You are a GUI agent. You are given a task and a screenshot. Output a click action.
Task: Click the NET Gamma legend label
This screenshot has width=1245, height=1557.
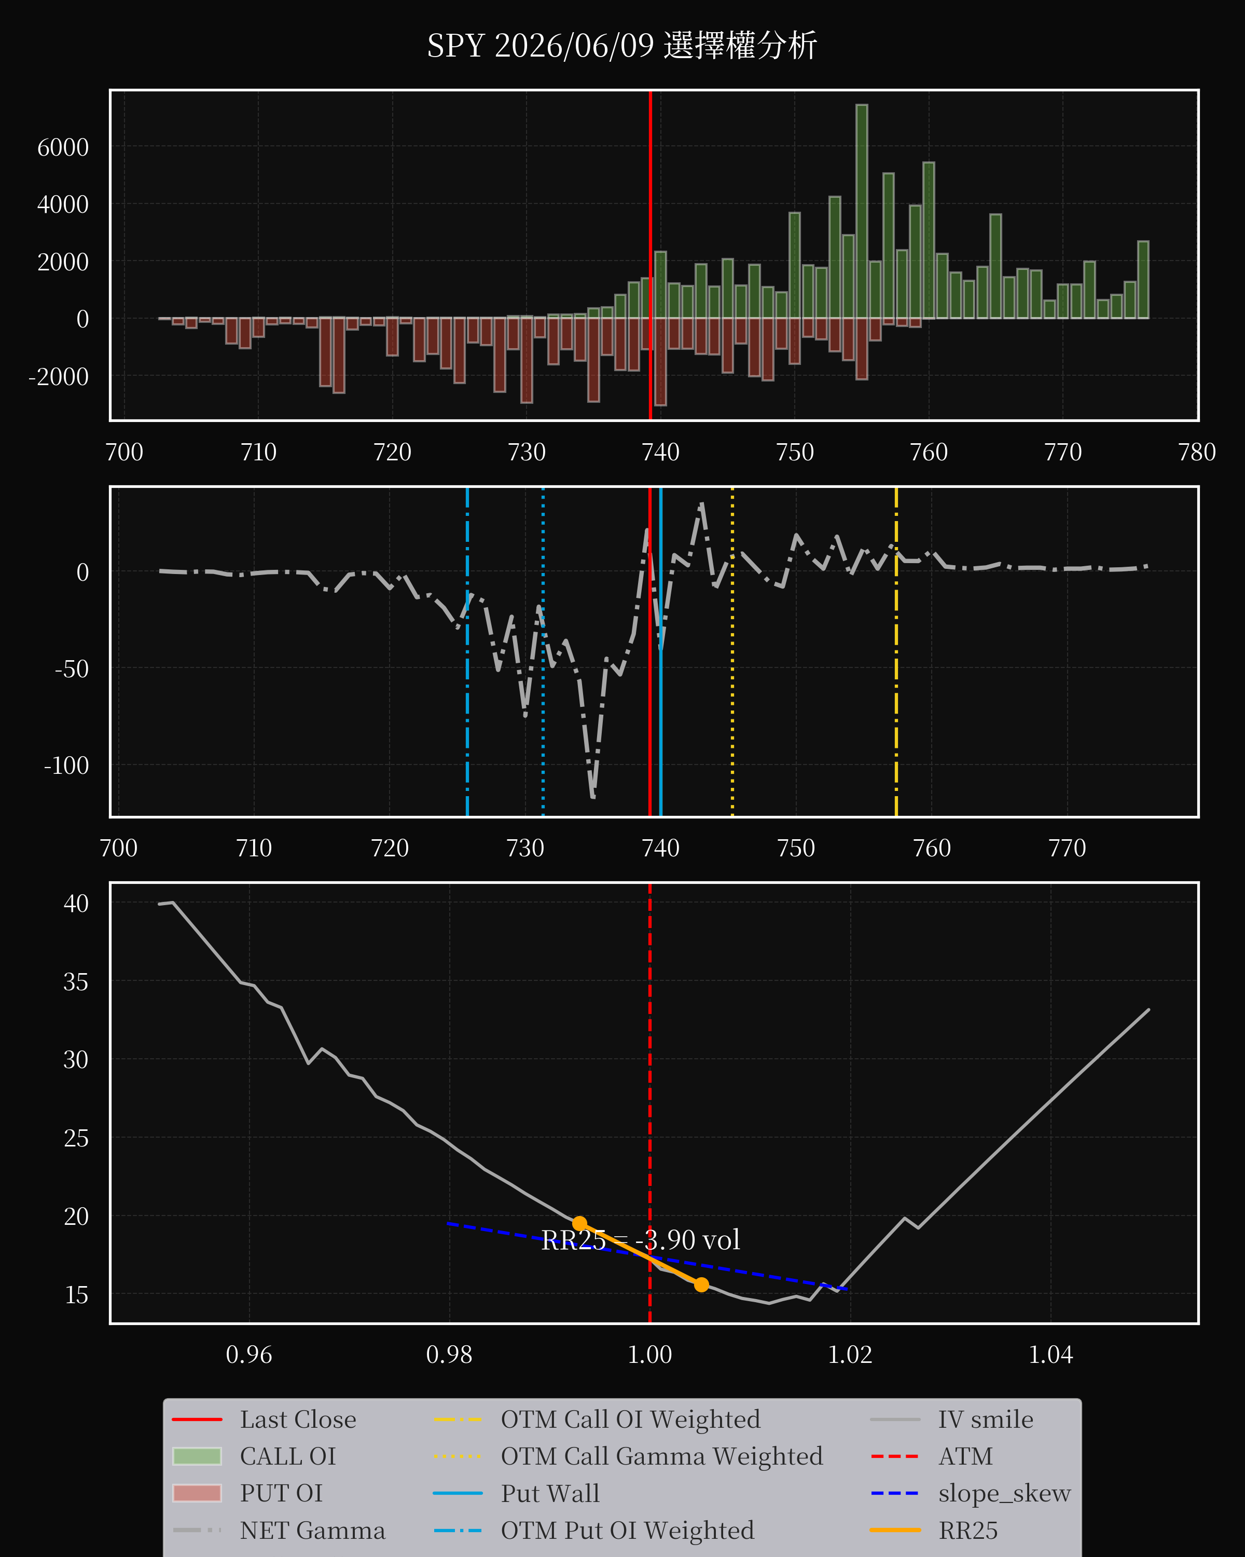[x=312, y=1531]
